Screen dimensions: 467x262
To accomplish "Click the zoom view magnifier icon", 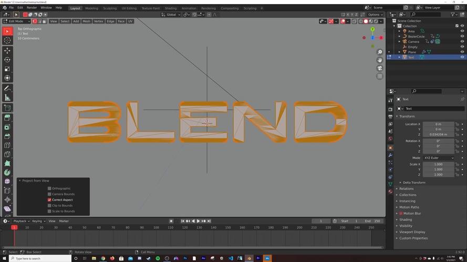I will pos(380,52).
